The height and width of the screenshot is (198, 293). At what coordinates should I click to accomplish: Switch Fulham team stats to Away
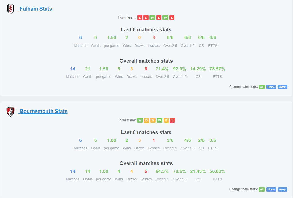[x=282, y=87]
